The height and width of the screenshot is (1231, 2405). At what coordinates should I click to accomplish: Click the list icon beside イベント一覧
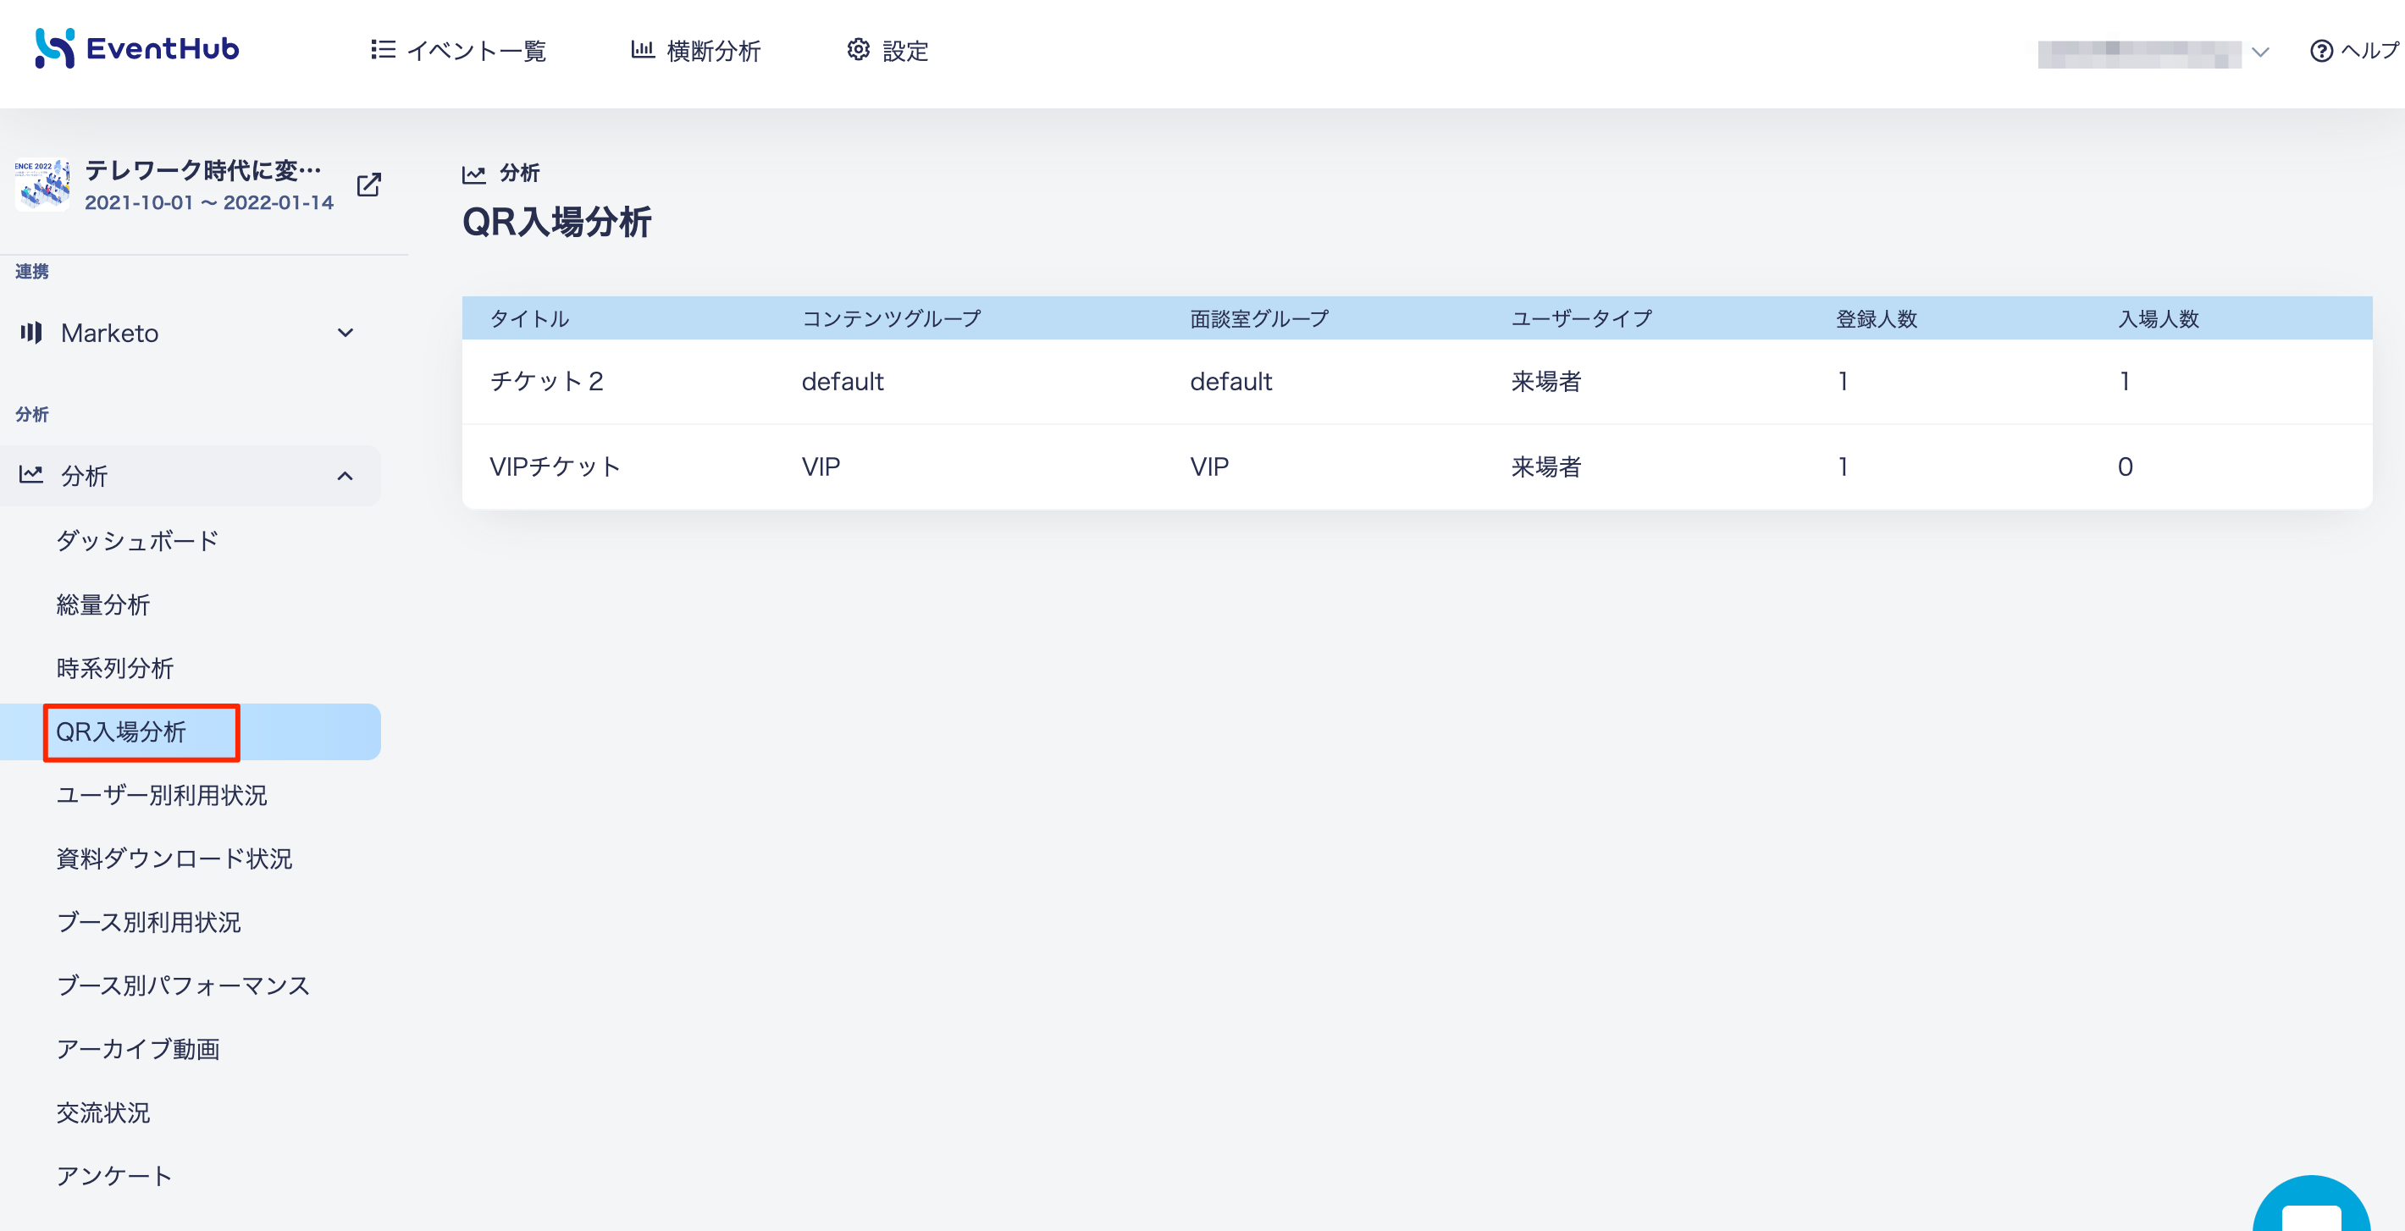383,49
